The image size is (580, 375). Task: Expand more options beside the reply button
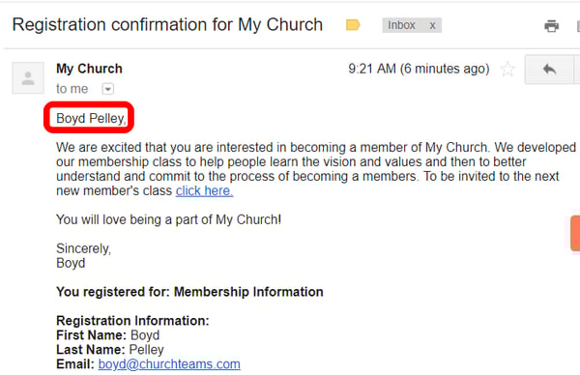(577, 70)
